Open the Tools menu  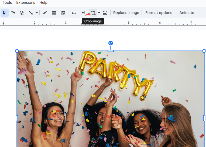point(7,2)
